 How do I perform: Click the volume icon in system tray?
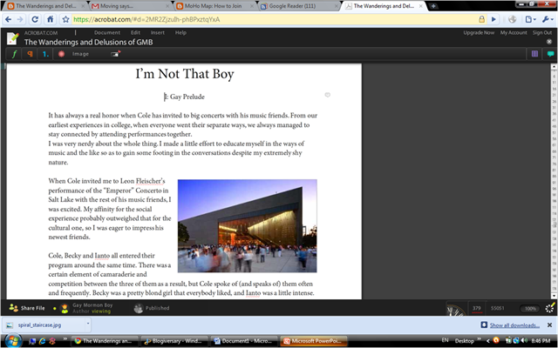(x=526, y=340)
